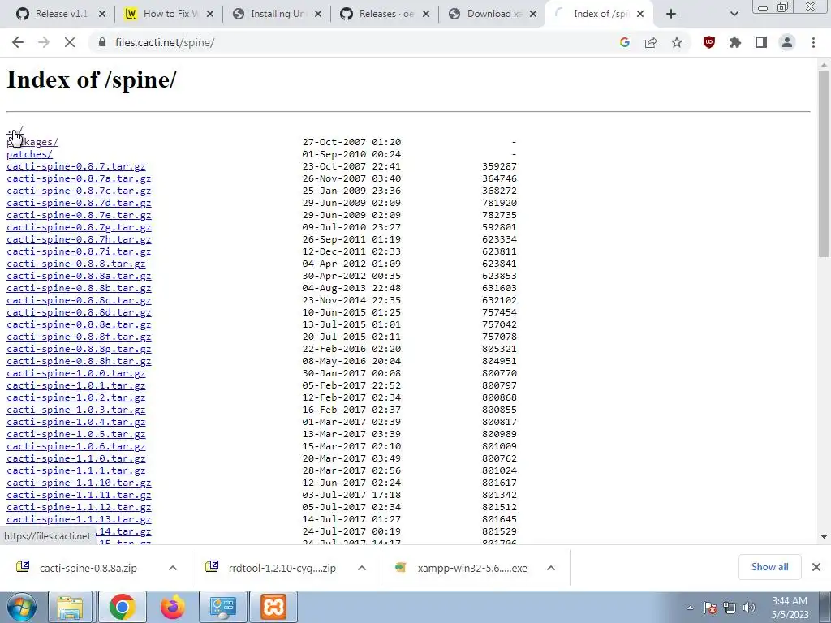This screenshot has width=831, height=623.
Task: Open Action Center flag icon
Action: click(x=710, y=608)
